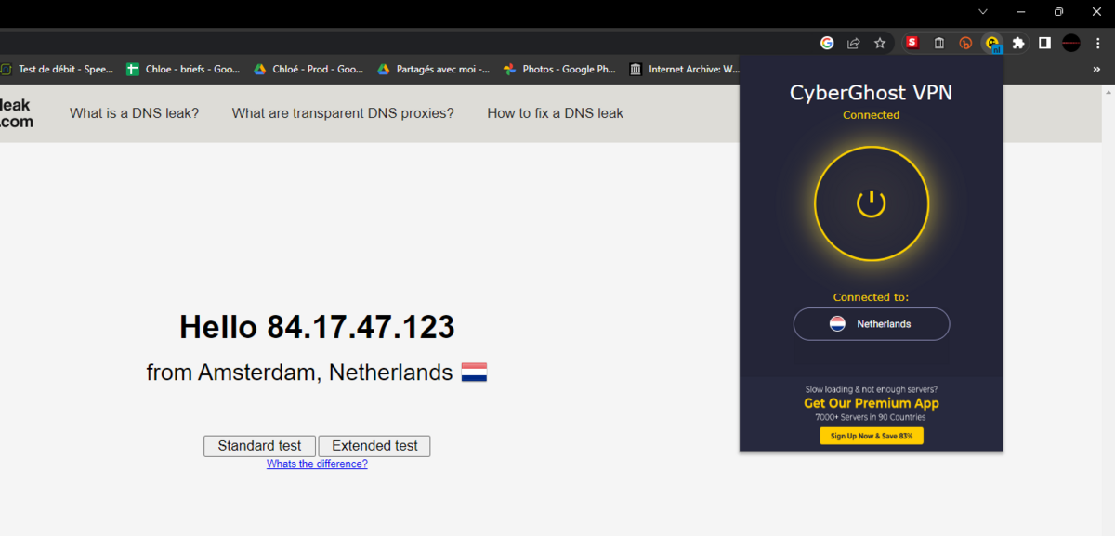
Task: Open the Test de débit bookmark
Action: [56, 69]
